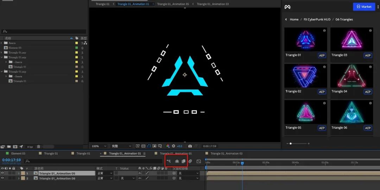Select Triangle 01_Animation 03 viewer breadcrumb

pos(213,4)
